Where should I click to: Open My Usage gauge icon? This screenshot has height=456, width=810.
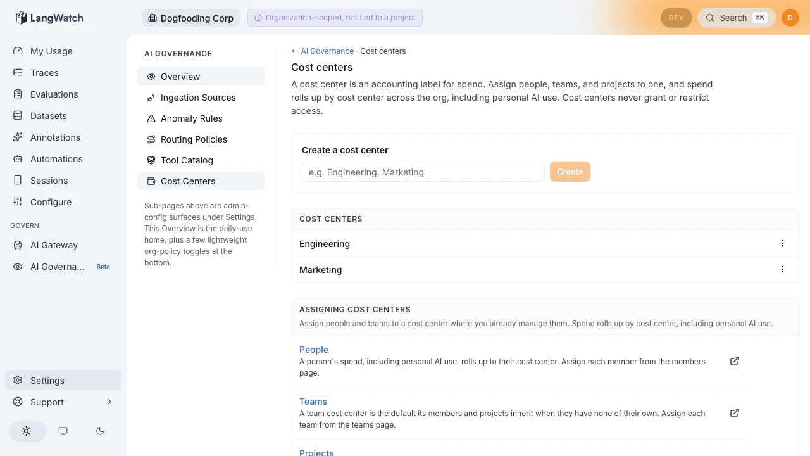click(x=18, y=51)
